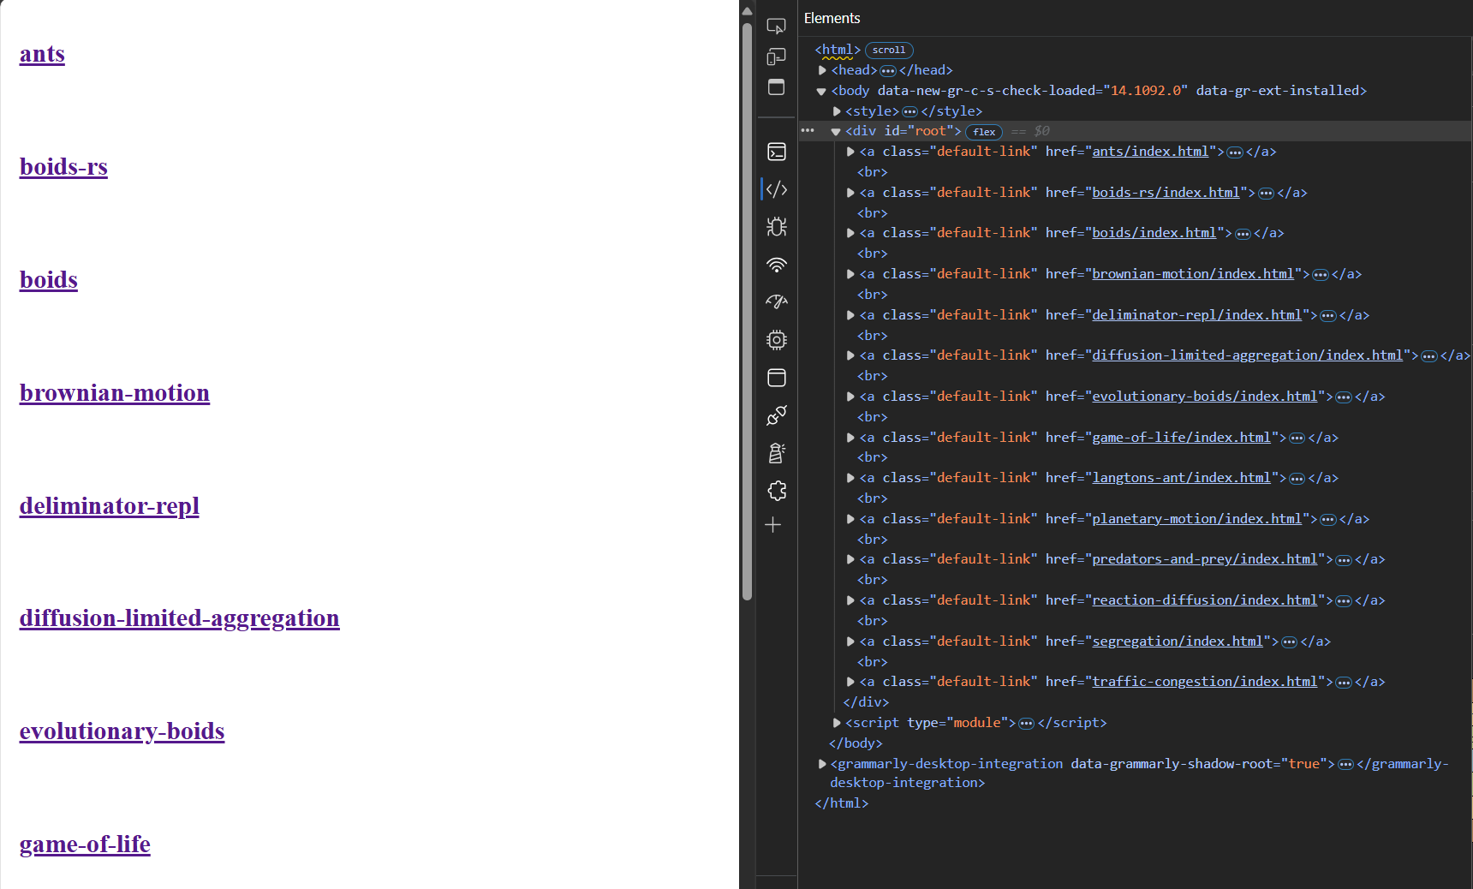Click the evolutionary-boids/index.html href in DOM
Screen dimensions: 1473x889
click(1204, 397)
